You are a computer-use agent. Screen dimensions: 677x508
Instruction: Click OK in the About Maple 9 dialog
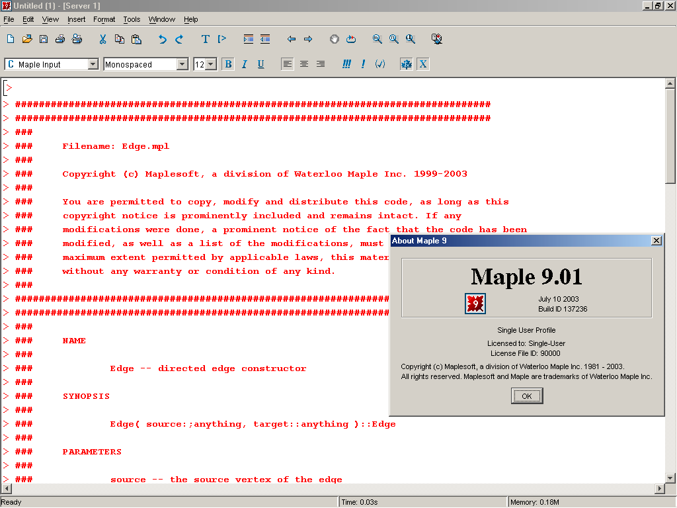pos(527,396)
